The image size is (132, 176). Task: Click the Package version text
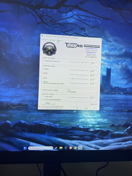(x=91, y=51)
